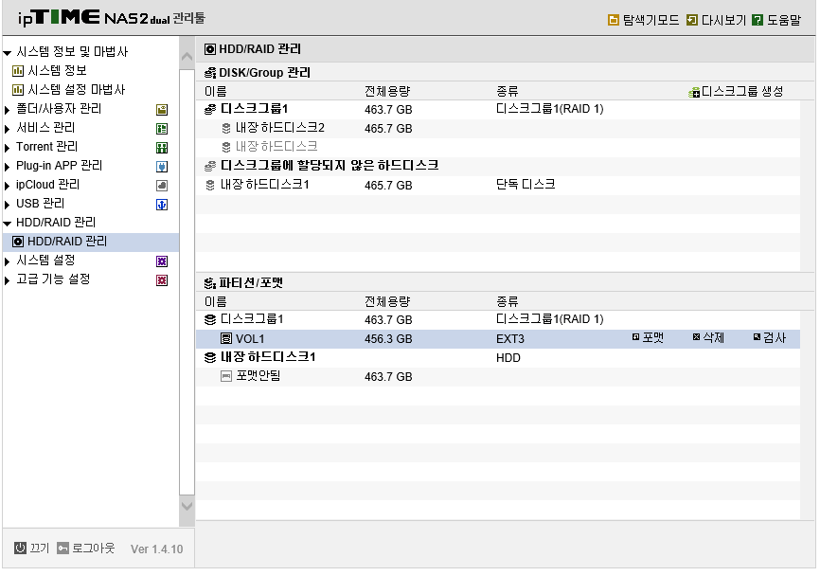Viewport: 820px width, 576px height.
Task: Click the Plug-in APP 관리 plug icon
Action: [162, 167]
